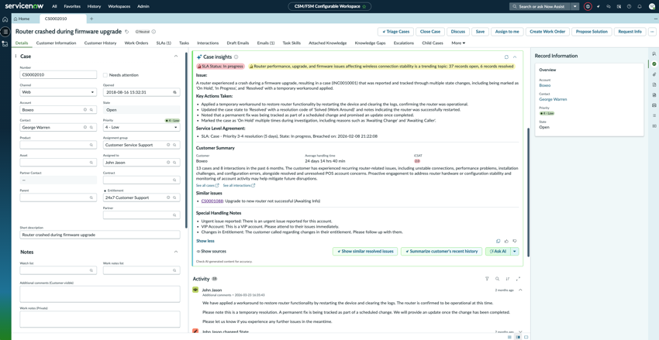Switch to the single pane layout icon at bottom
The height and width of the screenshot is (340, 659).
[x=526, y=337]
